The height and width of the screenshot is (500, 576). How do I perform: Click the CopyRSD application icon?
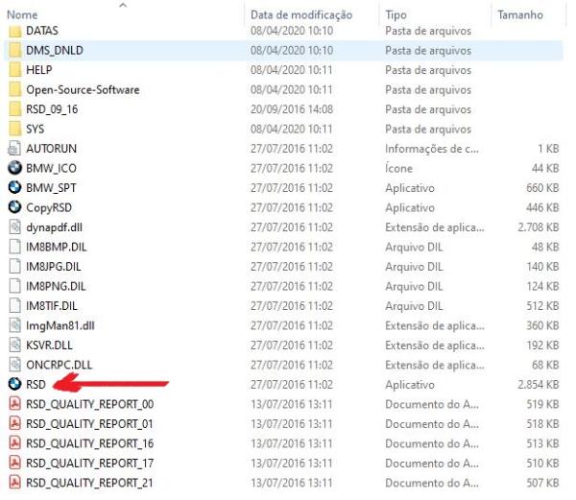click(14, 207)
